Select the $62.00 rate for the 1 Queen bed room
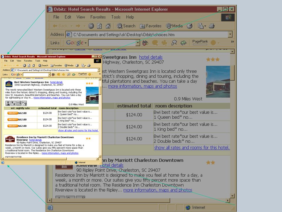Viewport: 282px width, 212px height. tap(13, 113)
